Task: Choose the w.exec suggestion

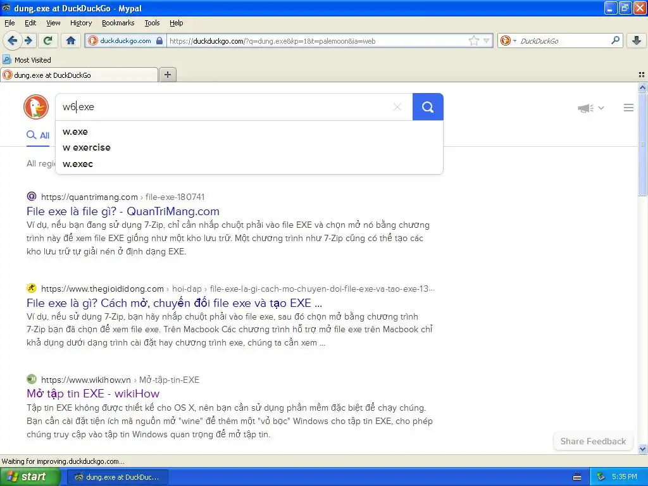Action: point(249,164)
